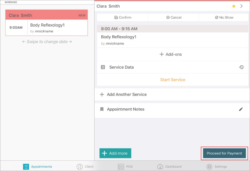Click the Appointment Notes bookmark icon
The height and width of the screenshot is (171, 250).
pyautogui.click(x=102, y=109)
